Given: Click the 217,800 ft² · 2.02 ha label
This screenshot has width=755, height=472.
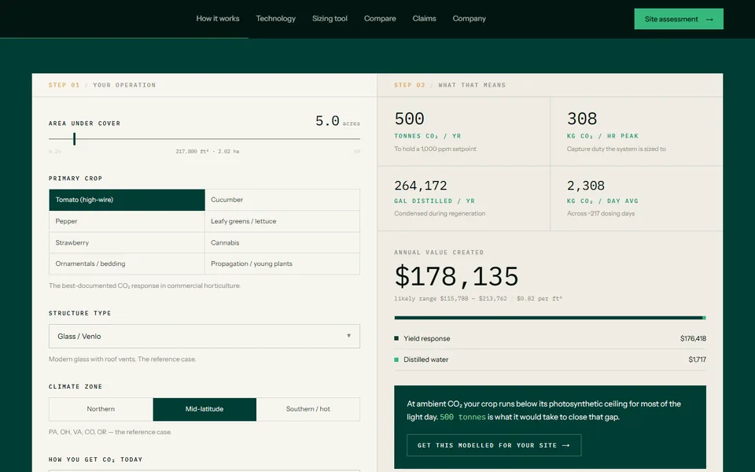Looking at the screenshot, I should point(207,151).
